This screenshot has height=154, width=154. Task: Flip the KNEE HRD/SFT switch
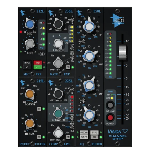tap(72, 118)
